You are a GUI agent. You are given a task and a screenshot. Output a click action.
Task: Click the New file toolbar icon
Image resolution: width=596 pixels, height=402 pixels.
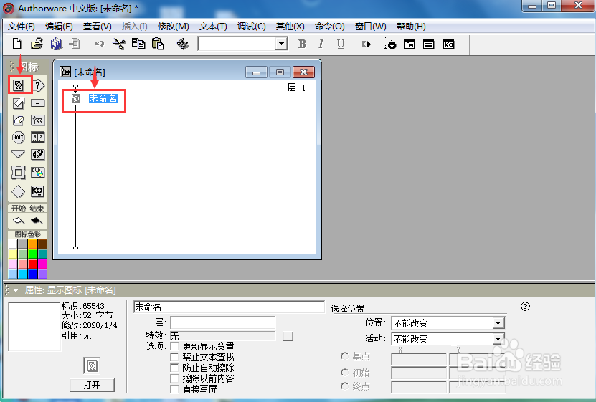click(x=16, y=44)
